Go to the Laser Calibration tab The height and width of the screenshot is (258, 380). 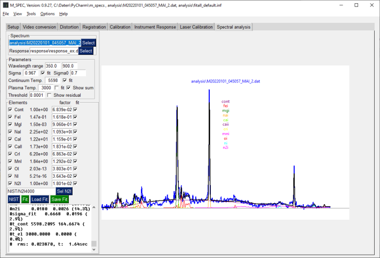pyautogui.click(x=196, y=27)
